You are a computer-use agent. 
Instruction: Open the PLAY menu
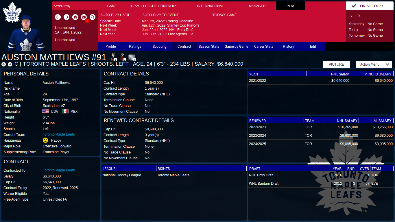click(x=291, y=6)
